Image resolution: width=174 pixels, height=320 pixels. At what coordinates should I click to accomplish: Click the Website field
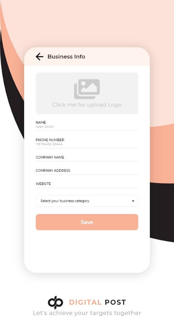[x=87, y=184]
